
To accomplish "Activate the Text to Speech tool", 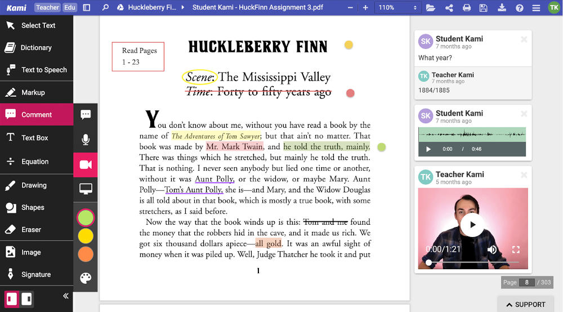I will [x=36, y=70].
